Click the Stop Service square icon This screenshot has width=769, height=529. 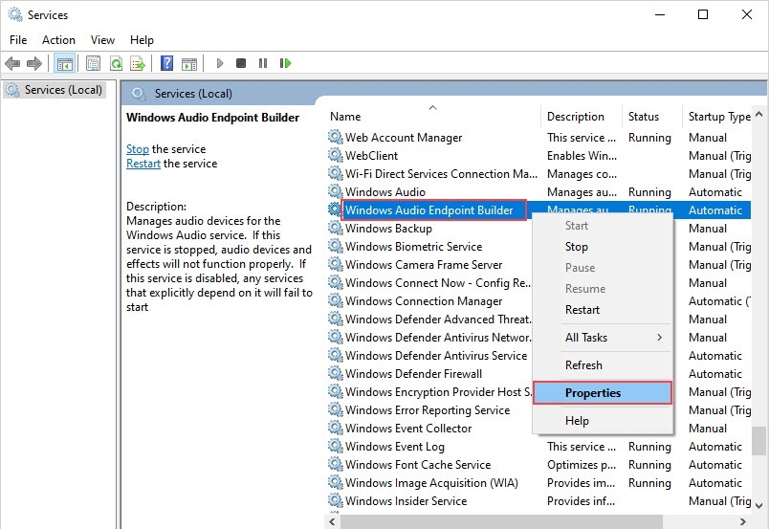click(x=241, y=63)
